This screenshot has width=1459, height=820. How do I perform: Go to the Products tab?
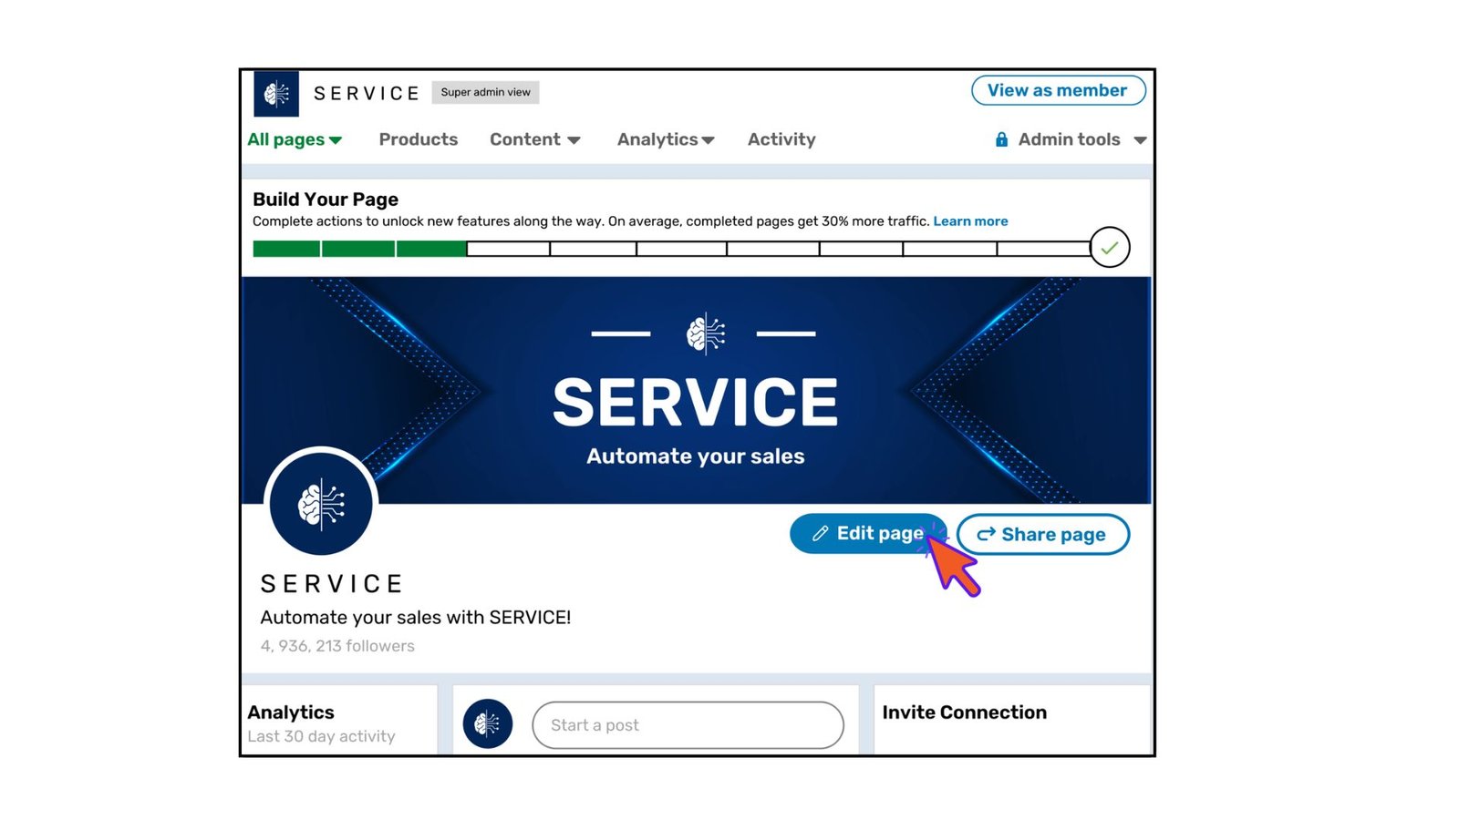[419, 139]
